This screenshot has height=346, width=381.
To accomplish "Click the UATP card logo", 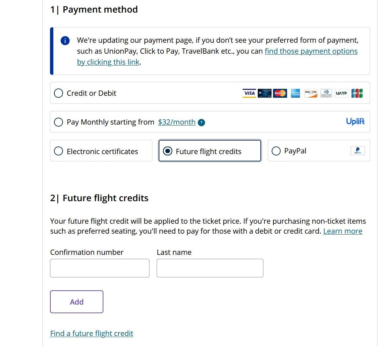I will click(x=341, y=93).
